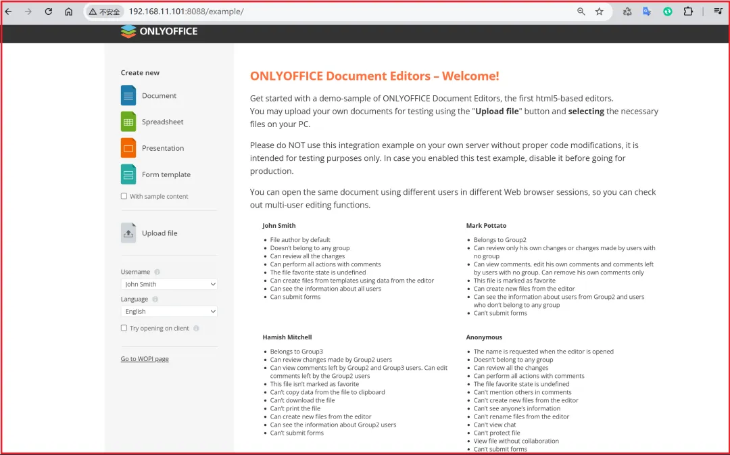Click 'View file without collaboration' item
The width and height of the screenshot is (730, 455).
(516, 441)
